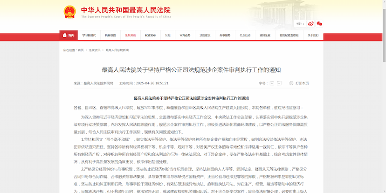Click the printer icon
Image resolution: width=386 pixels, height=193 pixels.
291,83
